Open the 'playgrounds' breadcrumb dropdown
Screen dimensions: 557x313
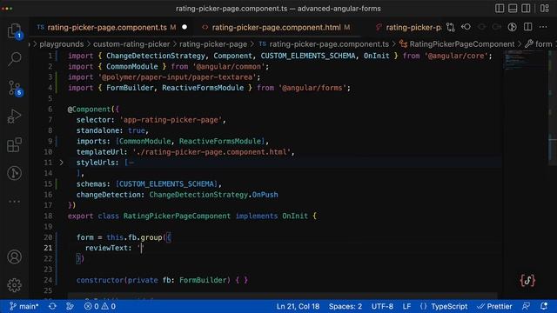[62, 44]
